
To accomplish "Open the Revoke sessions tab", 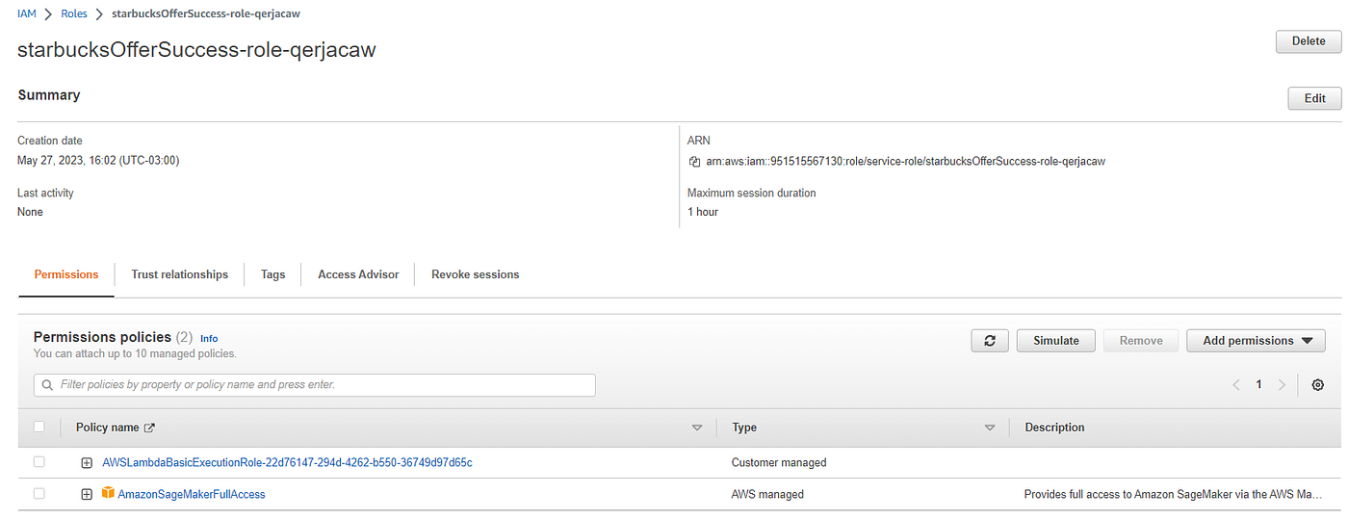I will (x=476, y=274).
